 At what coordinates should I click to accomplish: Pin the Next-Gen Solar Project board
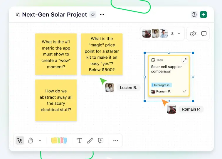click(x=93, y=14)
